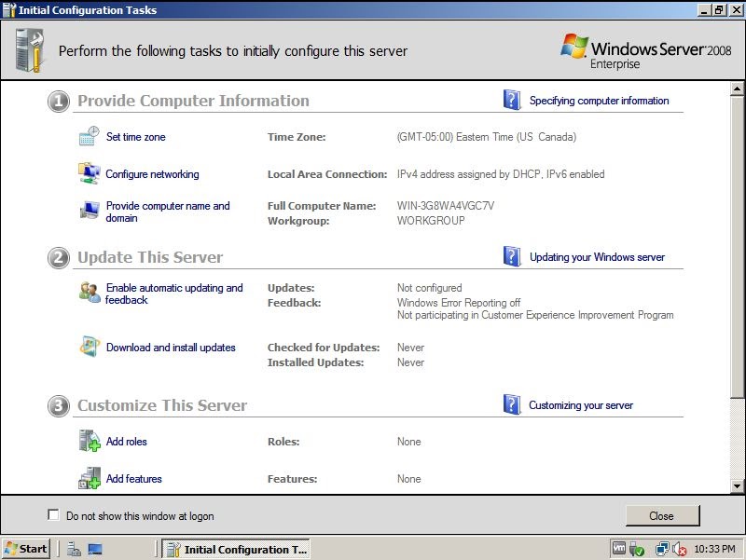Open Set time zone link
The height and width of the screenshot is (560, 746).
tap(135, 137)
